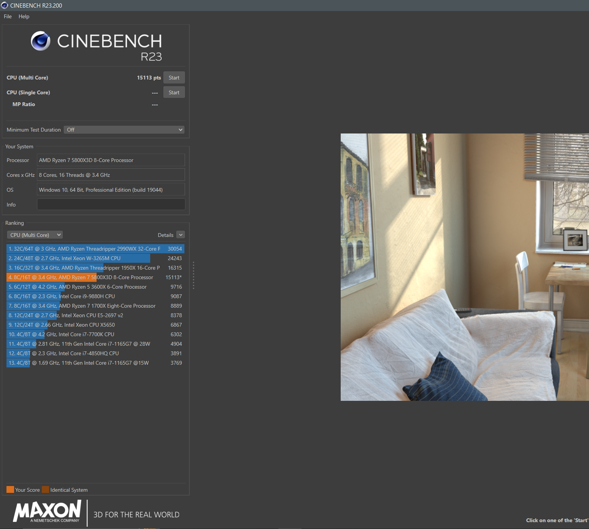Click the 15113 pts multi core score
Viewport: 589px width, 529px height.
tap(149, 78)
